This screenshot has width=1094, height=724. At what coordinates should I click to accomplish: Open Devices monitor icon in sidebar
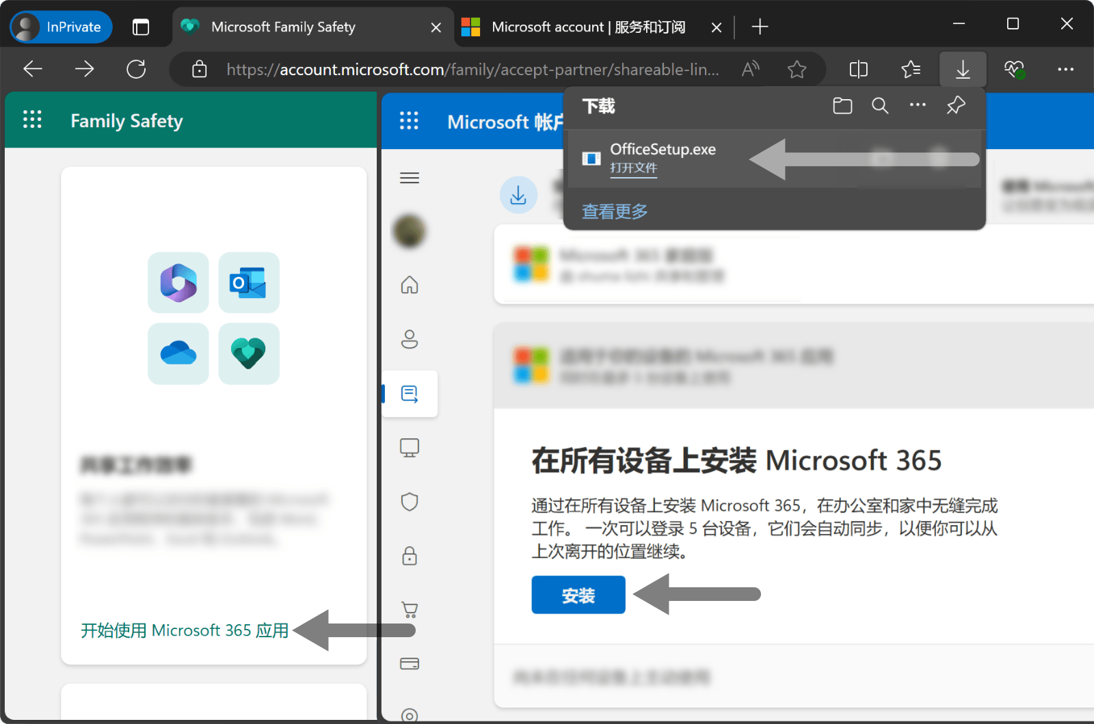point(410,448)
